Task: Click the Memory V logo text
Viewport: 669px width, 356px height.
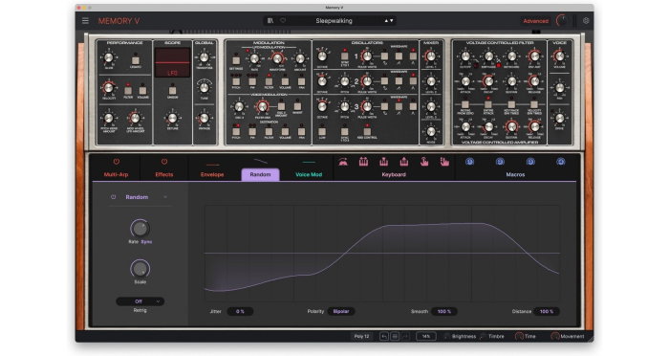Action: [x=119, y=20]
